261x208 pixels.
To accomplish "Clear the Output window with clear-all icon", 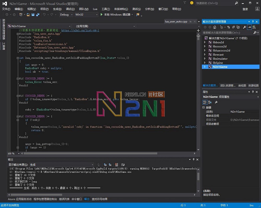I will (x=117, y=164).
